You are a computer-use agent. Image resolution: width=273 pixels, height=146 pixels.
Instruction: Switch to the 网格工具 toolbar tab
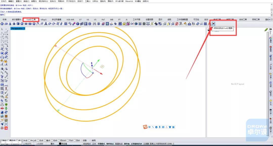point(256,20)
